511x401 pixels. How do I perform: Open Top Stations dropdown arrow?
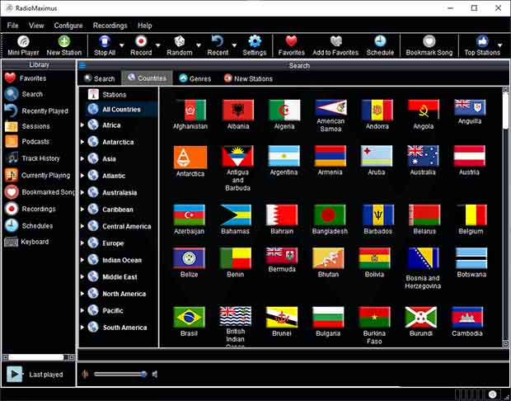click(x=500, y=45)
